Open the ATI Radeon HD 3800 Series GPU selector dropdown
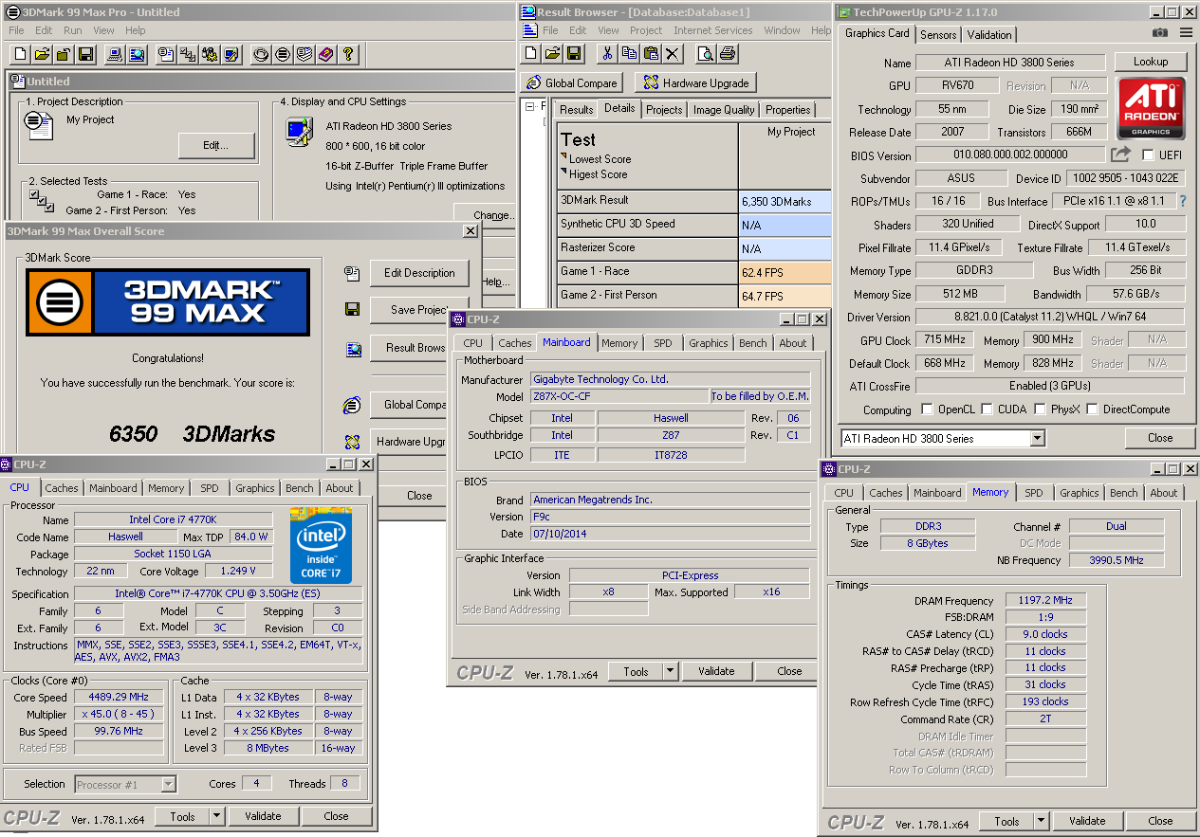Image resolution: width=1200 pixels, height=837 pixels. [1037, 438]
